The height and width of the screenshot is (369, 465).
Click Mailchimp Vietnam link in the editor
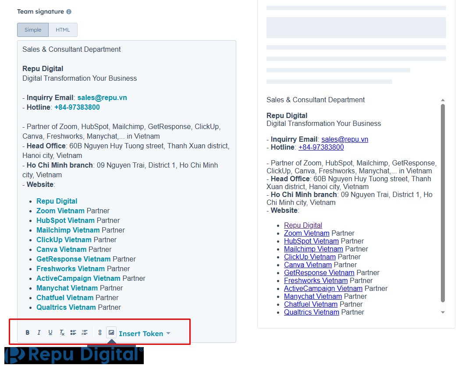point(68,230)
